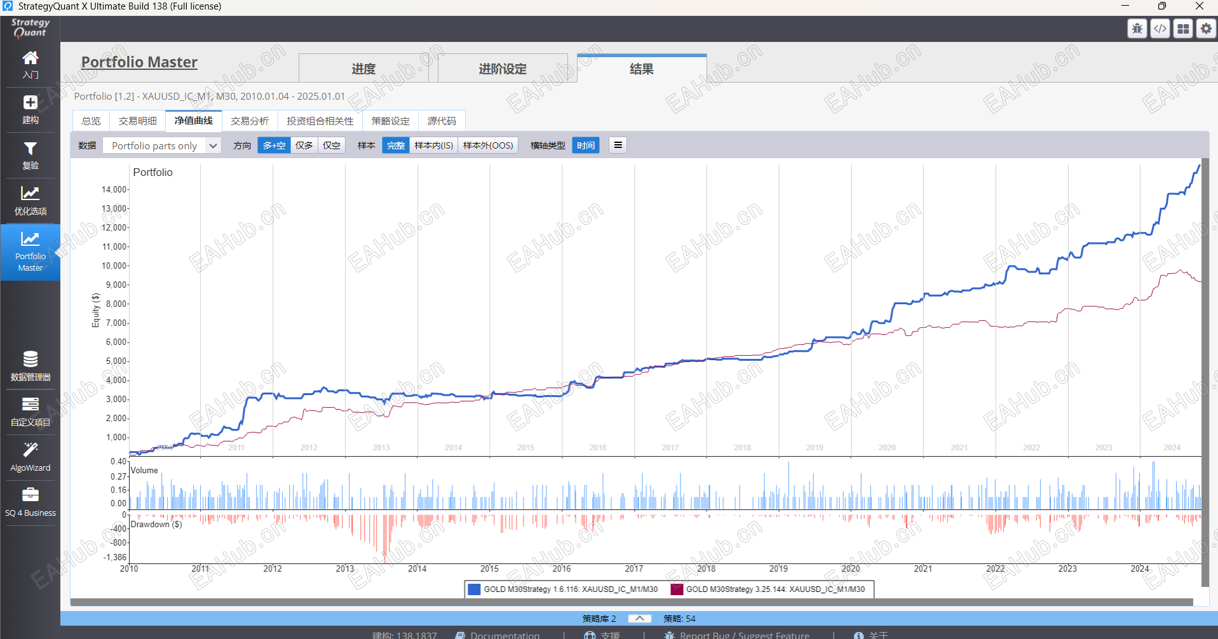The height and width of the screenshot is (639, 1218).
Task: Click the Portfolio Master heading link
Action: click(x=139, y=62)
